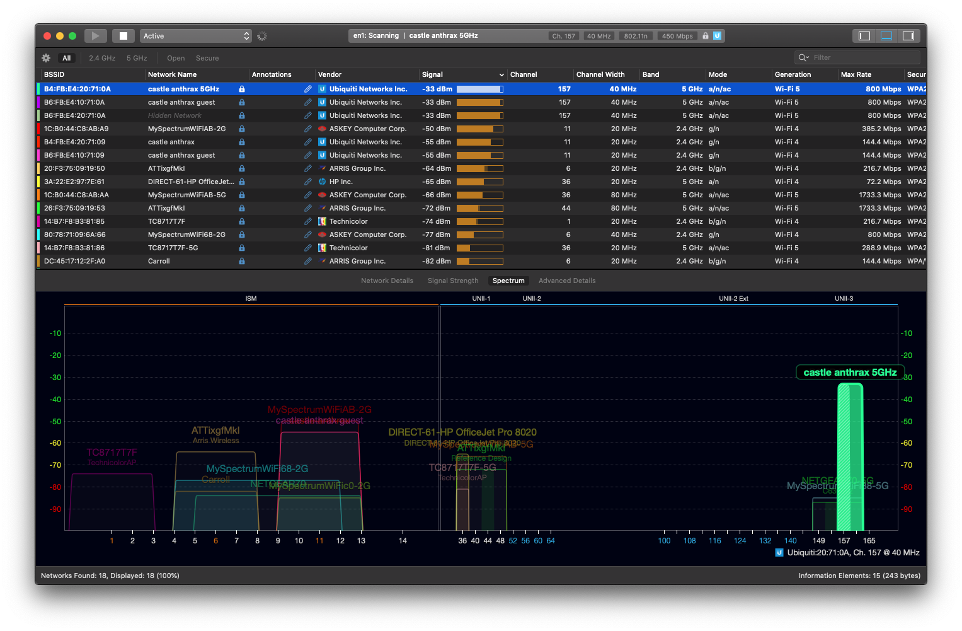Show only Secure networks

click(207, 58)
